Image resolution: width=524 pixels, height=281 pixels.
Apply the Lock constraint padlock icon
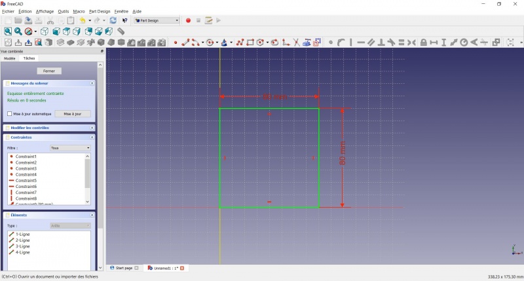point(423,43)
